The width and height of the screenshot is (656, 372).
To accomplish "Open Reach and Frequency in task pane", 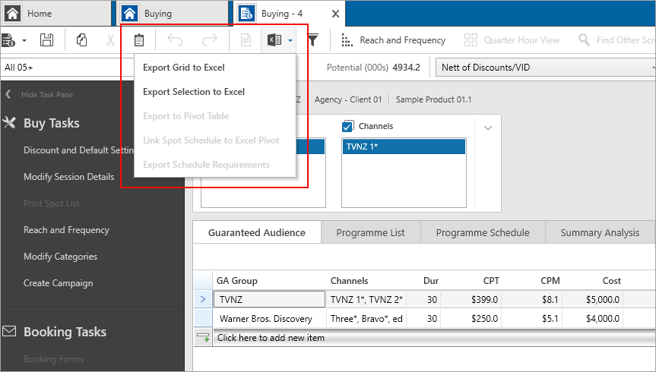I will coord(66,230).
